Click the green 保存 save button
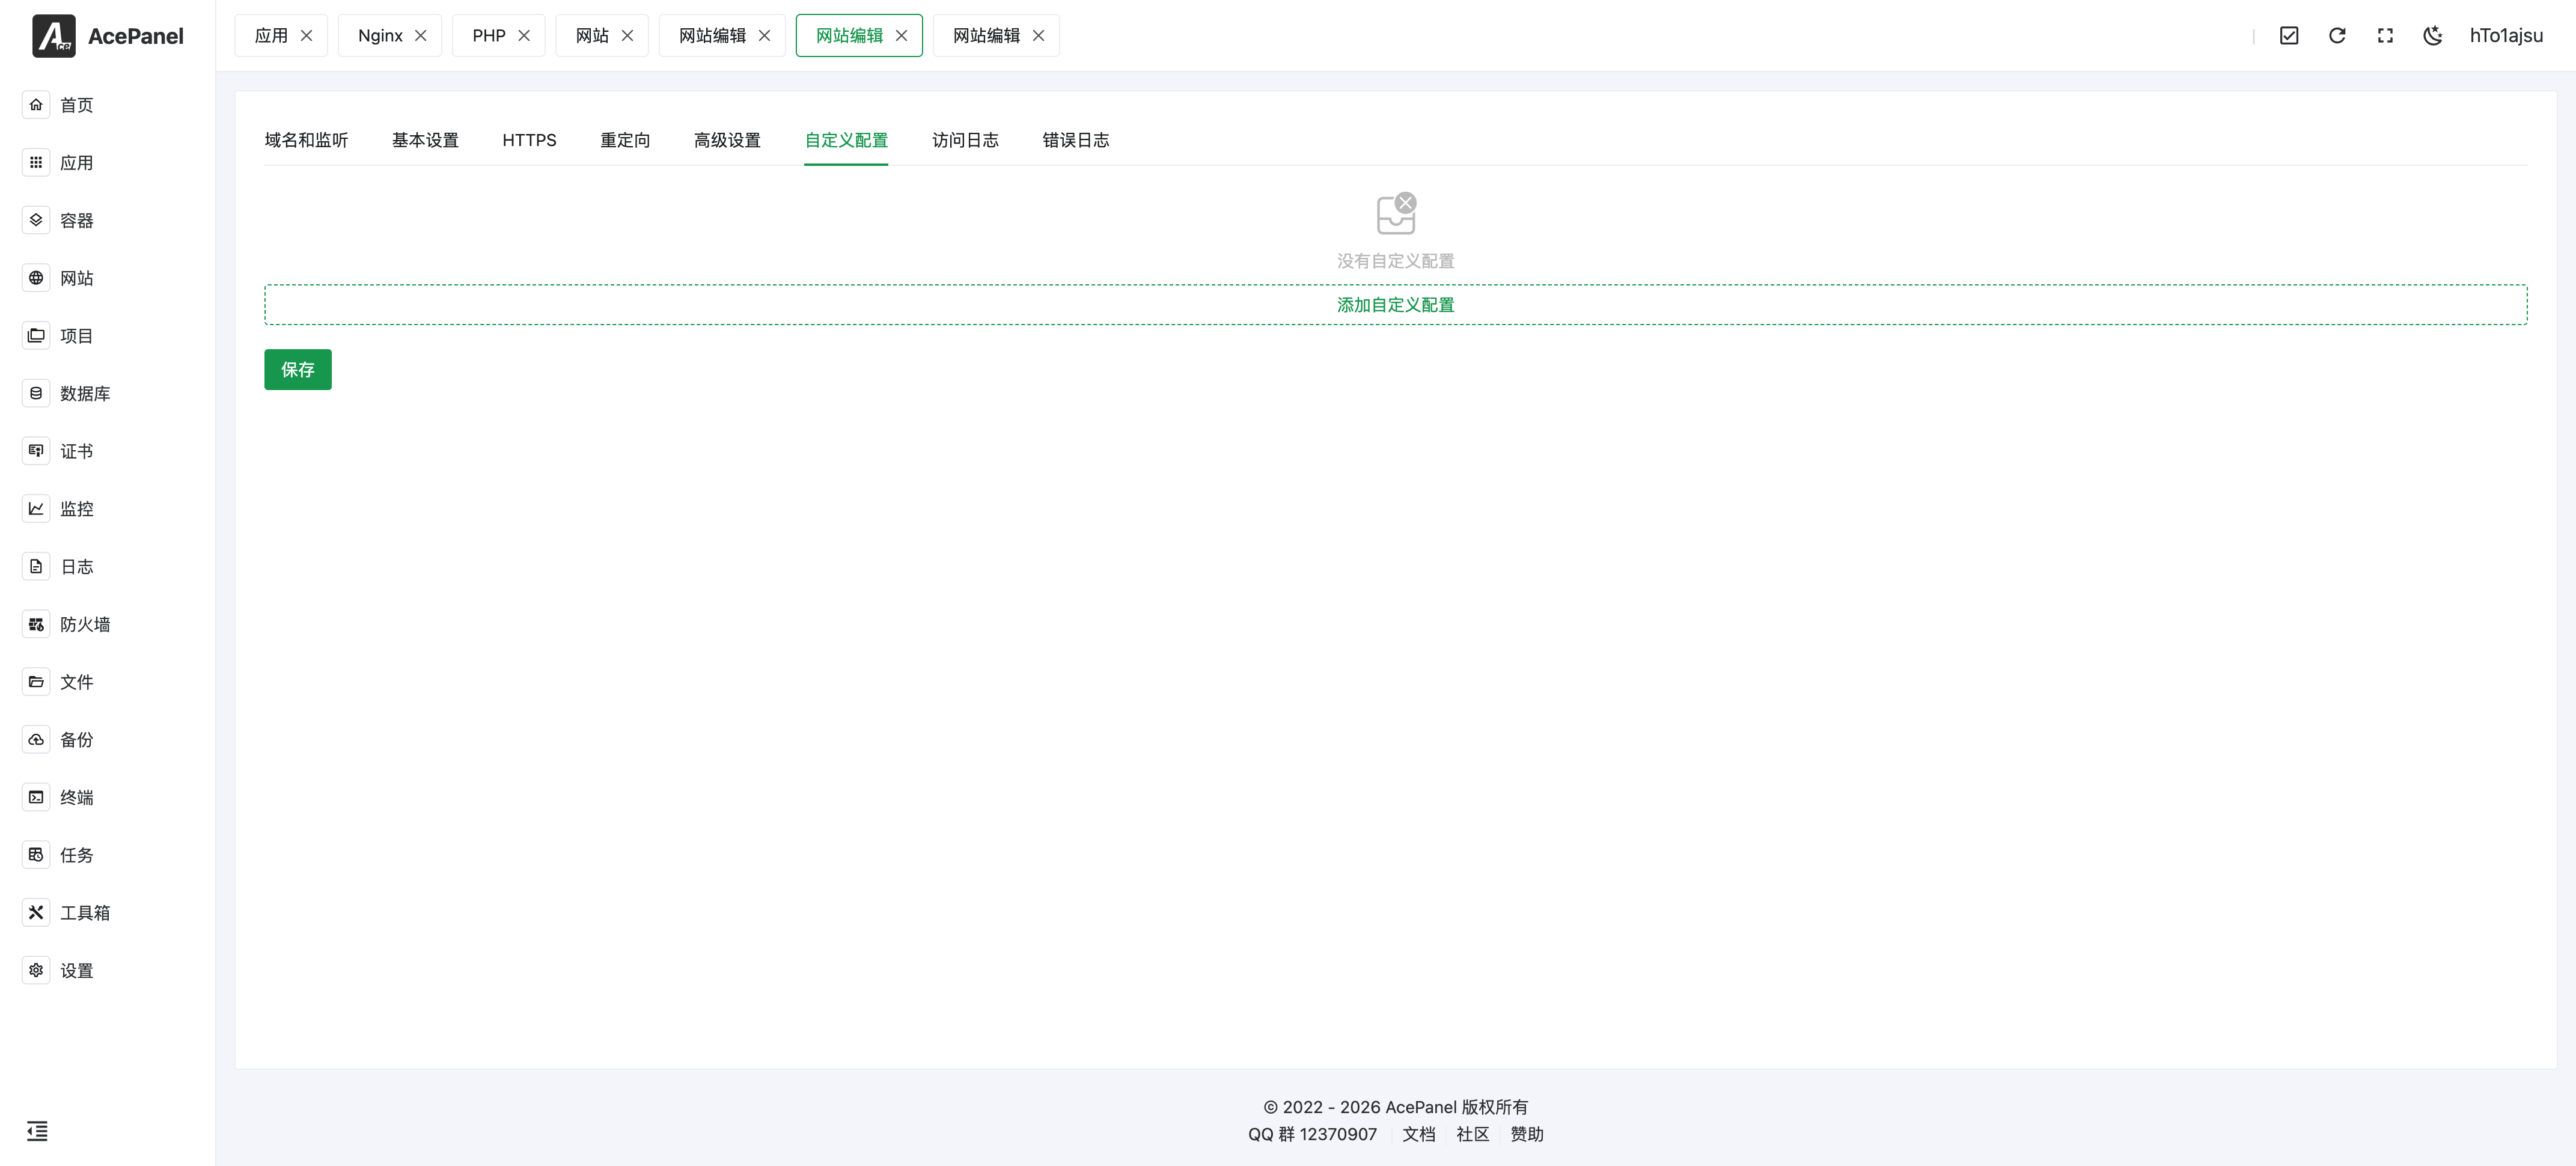This screenshot has height=1166, width=2576. pyautogui.click(x=298, y=370)
